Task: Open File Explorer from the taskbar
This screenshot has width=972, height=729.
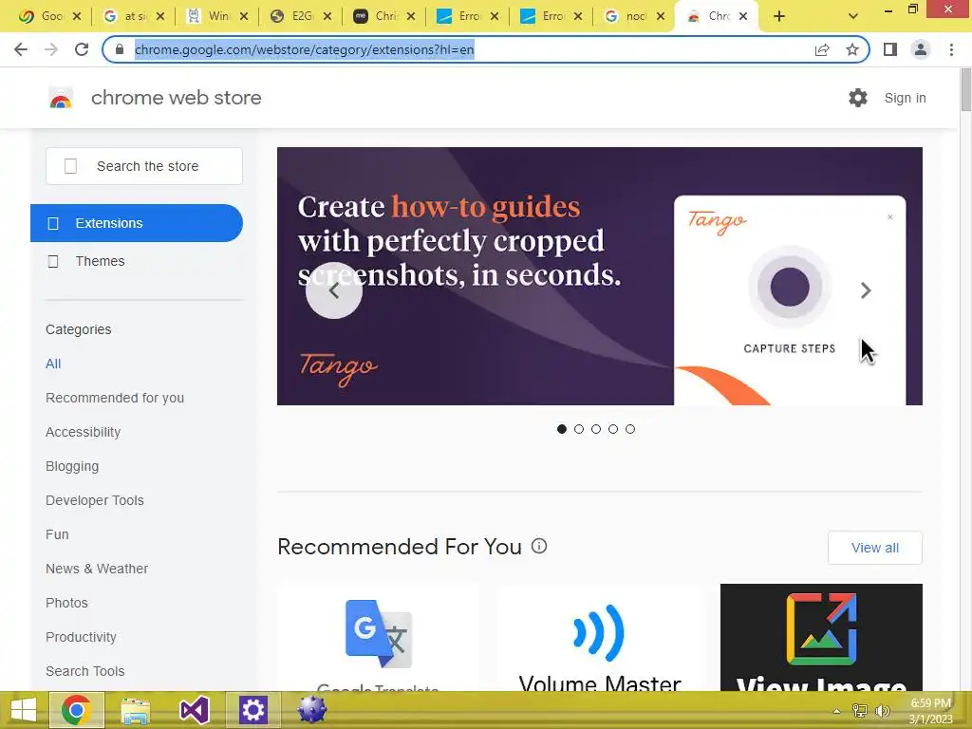Action: pyautogui.click(x=136, y=710)
